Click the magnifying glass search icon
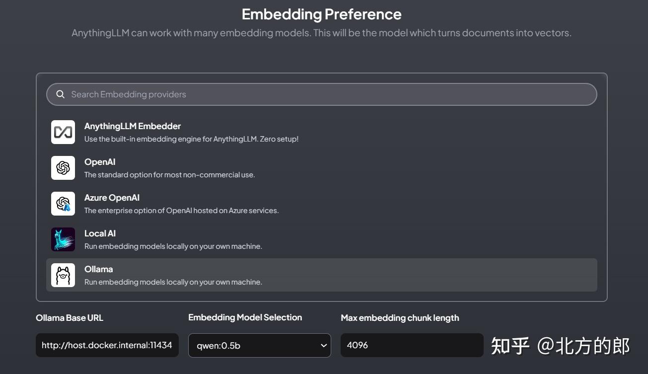This screenshot has height=374, width=648. tap(60, 94)
